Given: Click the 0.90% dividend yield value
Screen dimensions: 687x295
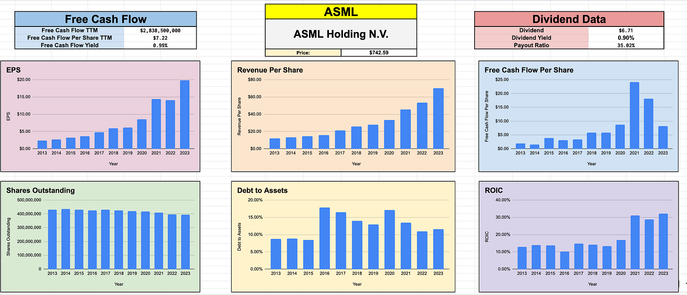Looking at the screenshot, I should point(626,38).
